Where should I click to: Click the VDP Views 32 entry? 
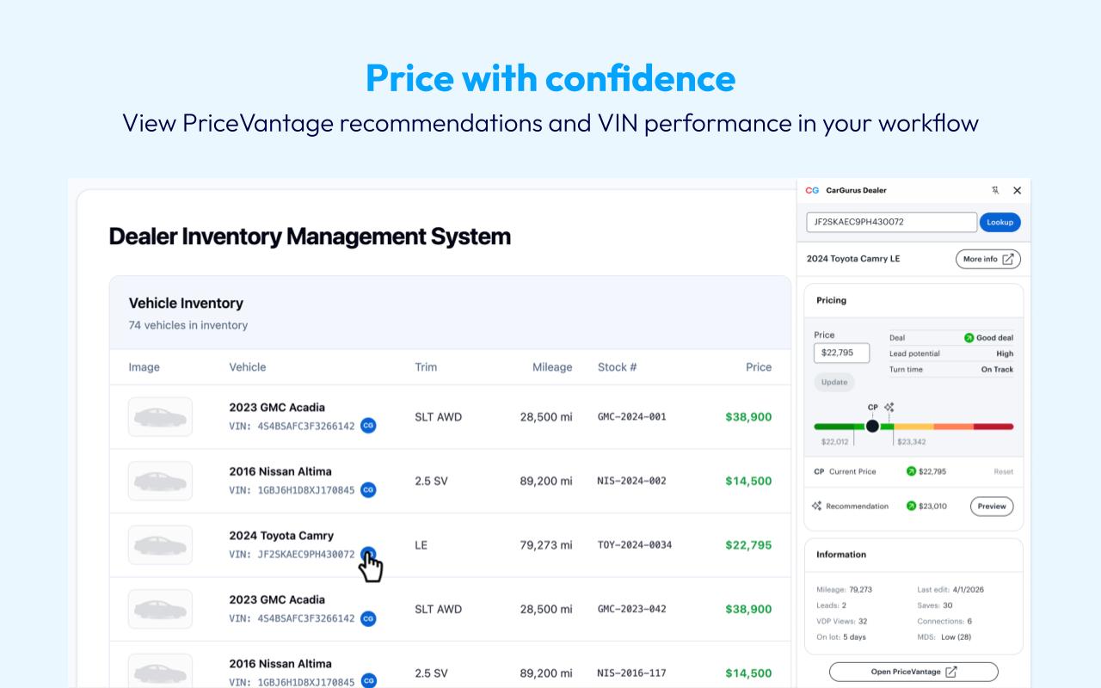click(841, 621)
